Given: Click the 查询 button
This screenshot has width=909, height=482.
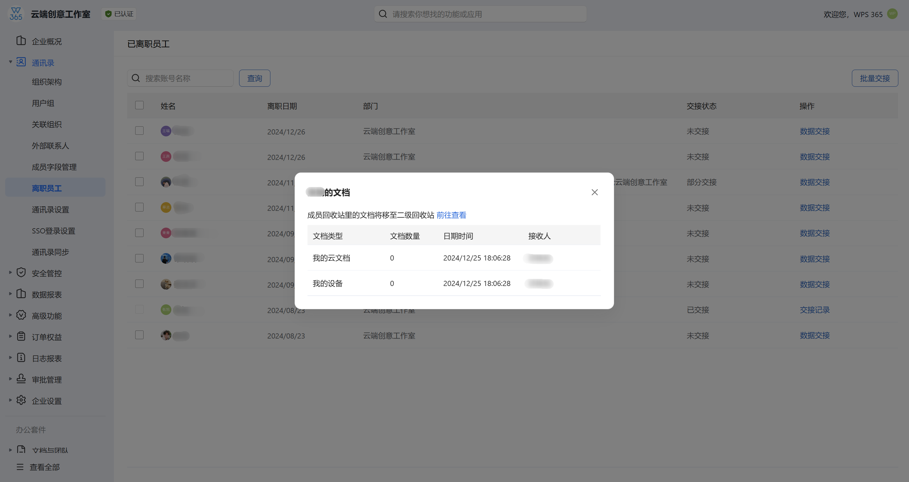Looking at the screenshot, I should [254, 78].
